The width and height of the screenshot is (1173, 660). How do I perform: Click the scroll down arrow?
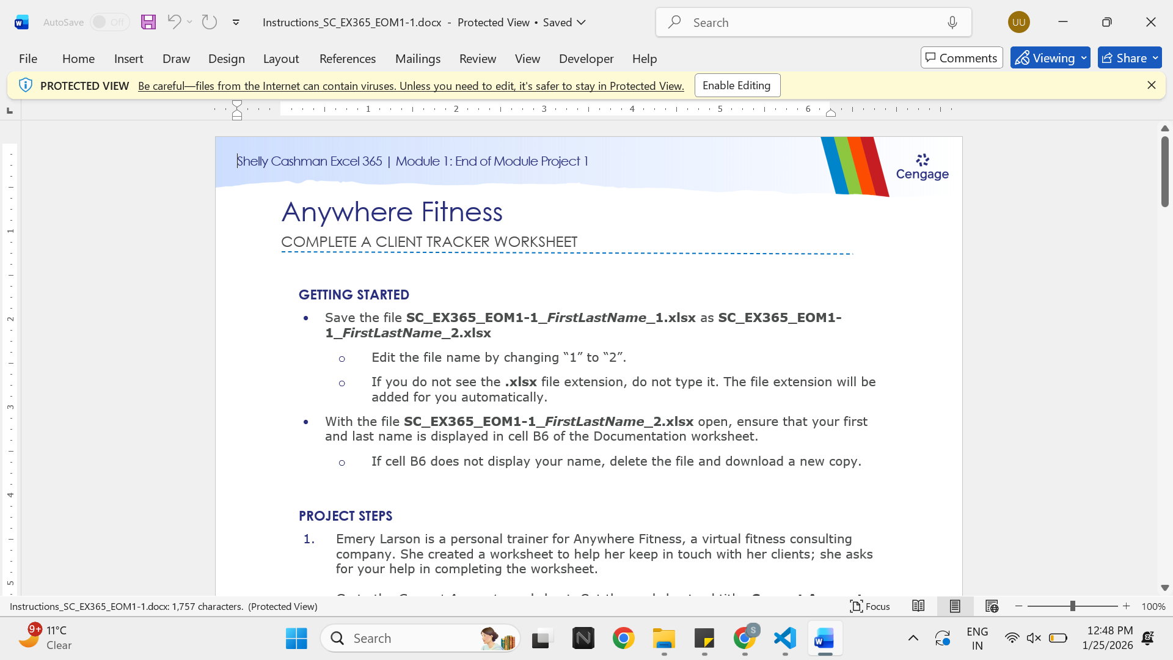[1165, 588]
